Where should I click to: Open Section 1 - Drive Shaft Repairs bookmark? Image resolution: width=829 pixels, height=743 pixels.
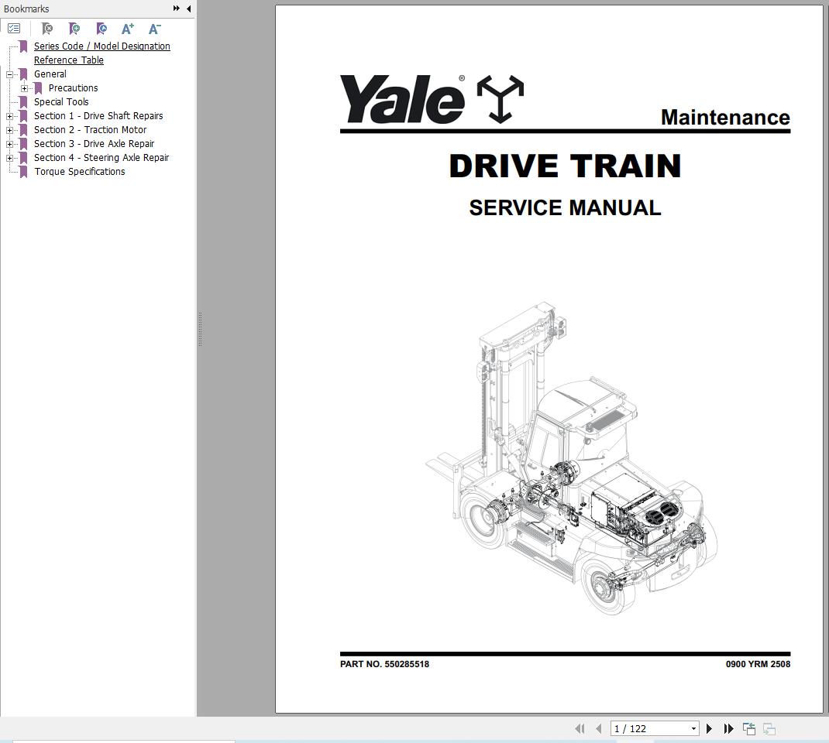coord(98,115)
